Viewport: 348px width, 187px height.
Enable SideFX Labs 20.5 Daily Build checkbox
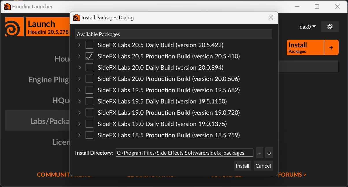coord(89,45)
